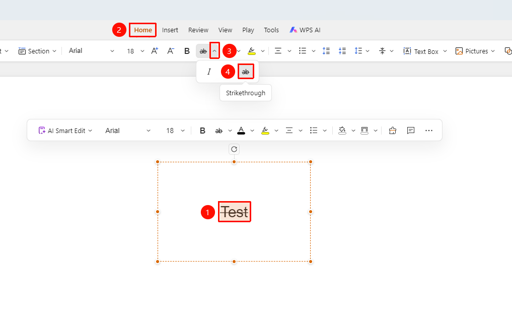Open the comment icon in floating toolbar
This screenshot has height=319, width=512.
tap(411, 131)
